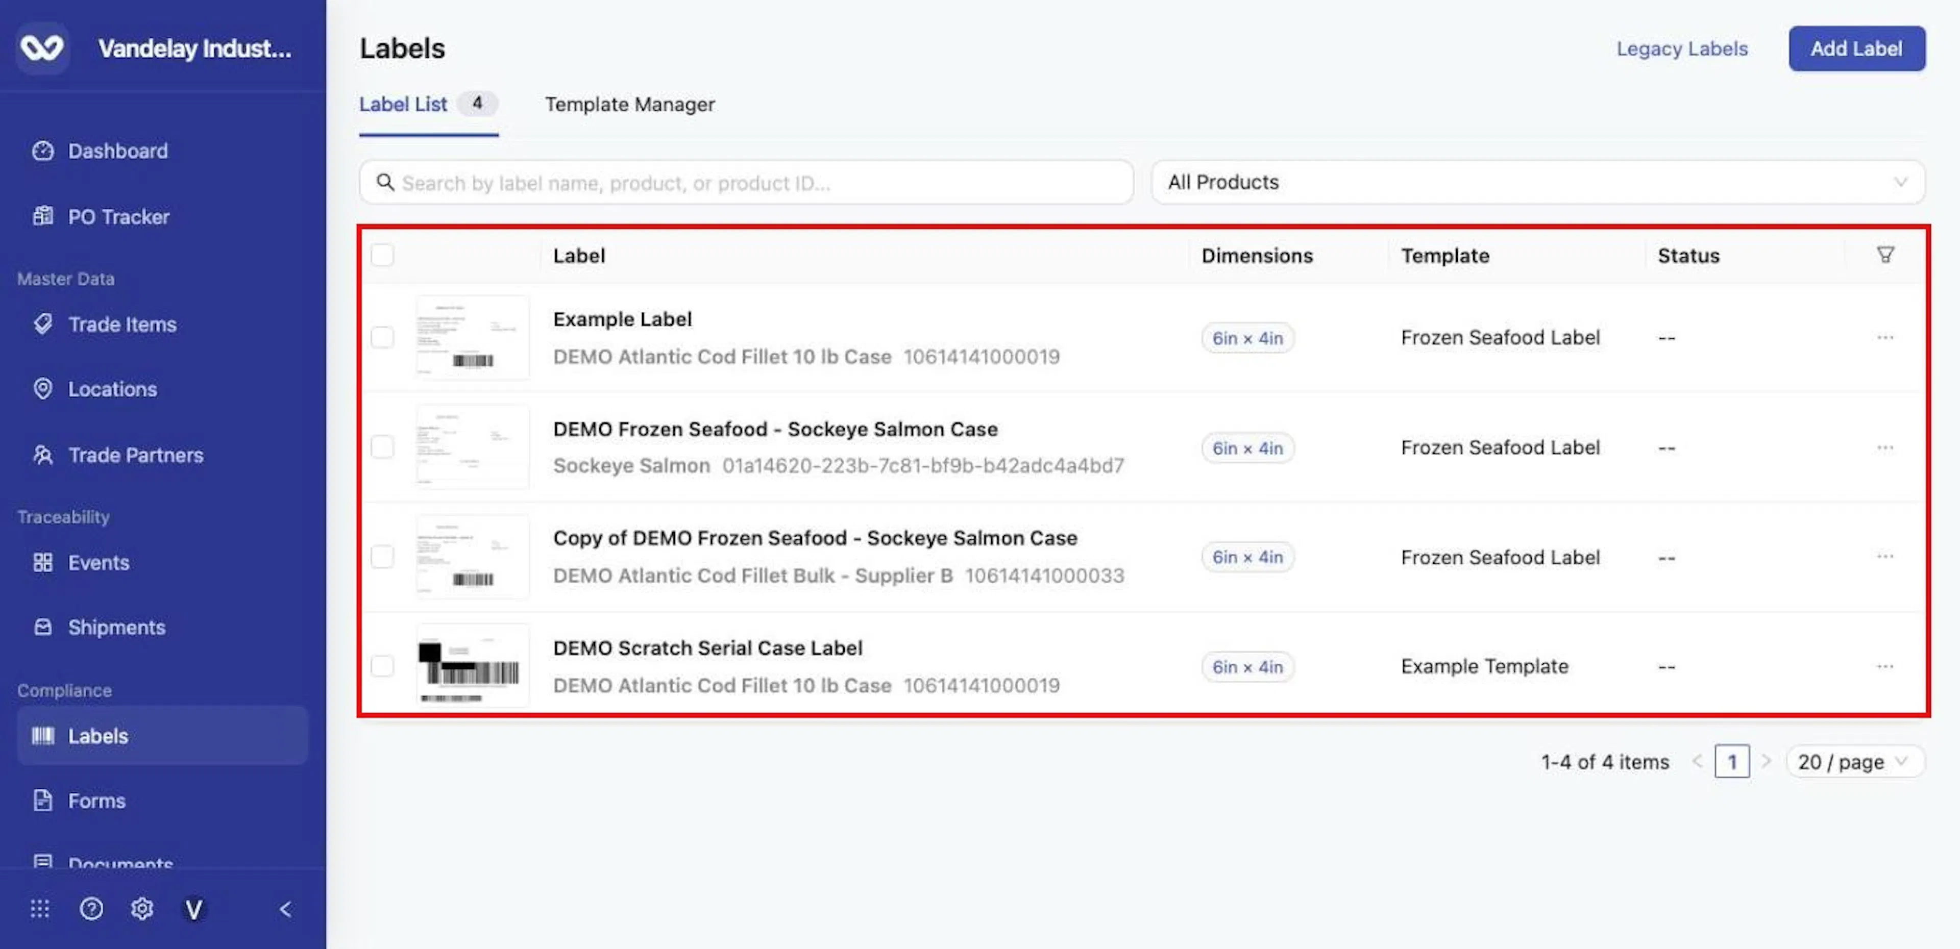
Task: Open the Copy of DEMO Frozen Seafood label name
Action: 815,538
